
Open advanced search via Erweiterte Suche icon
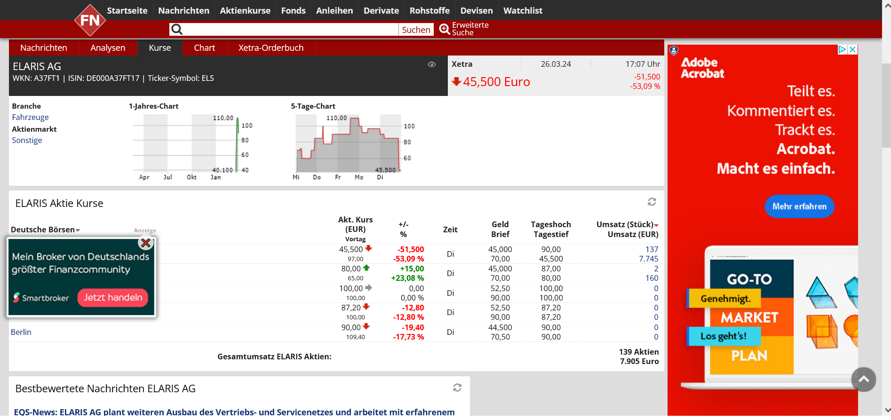[x=445, y=29]
